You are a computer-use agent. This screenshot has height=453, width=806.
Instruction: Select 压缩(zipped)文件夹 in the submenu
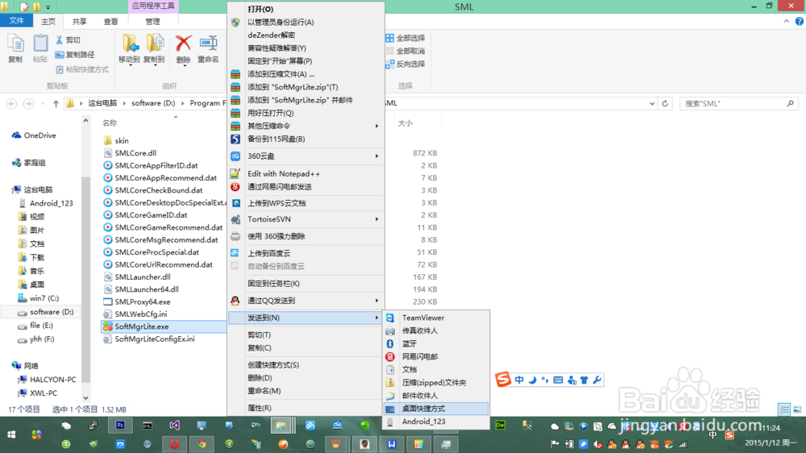tap(436, 383)
